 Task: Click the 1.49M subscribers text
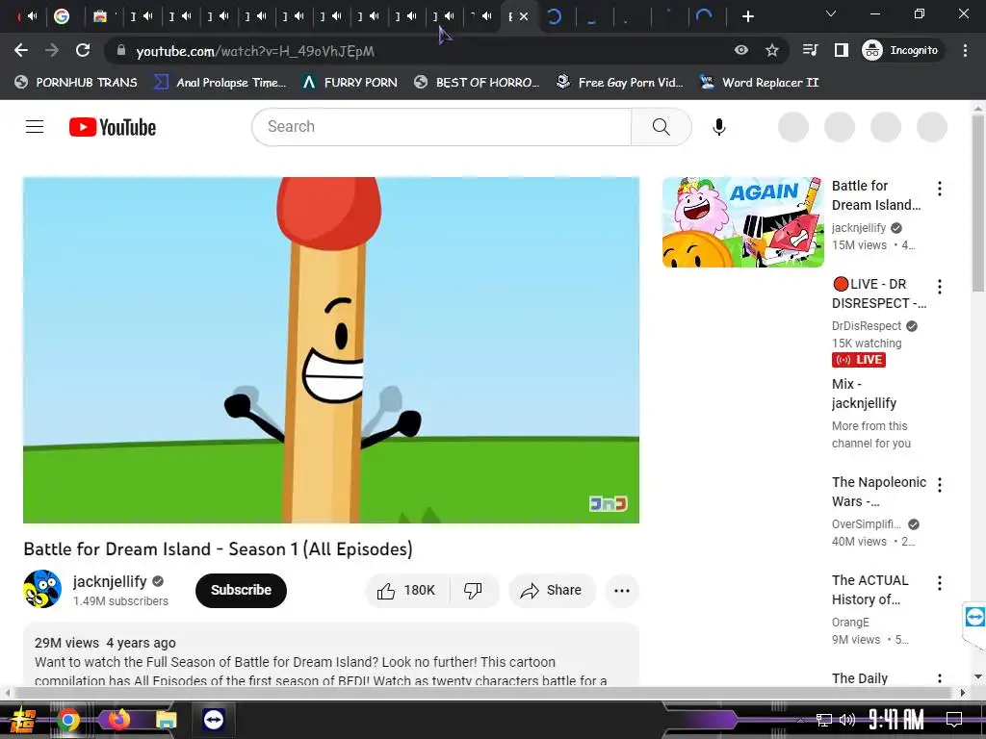pyautogui.click(x=120, y=600)
